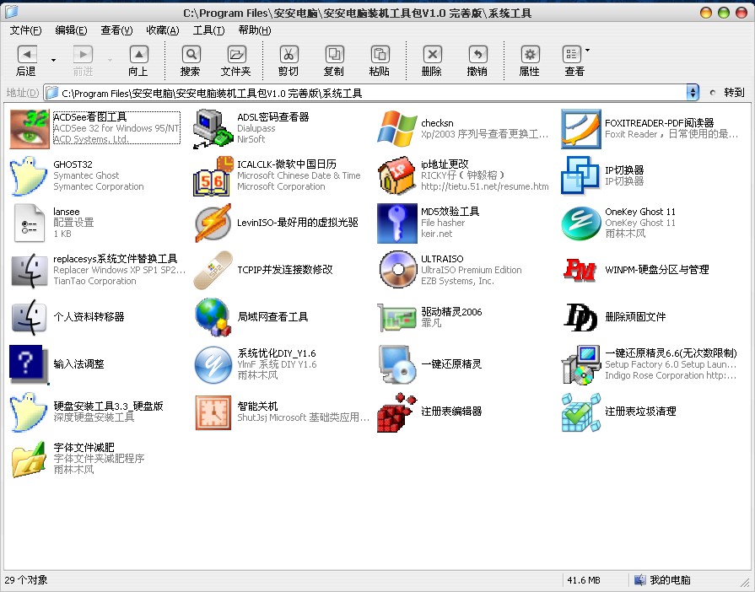Open the 查看 toolbar view-mode dropdown arrow
755x592 pixels.
click(588, 51)
